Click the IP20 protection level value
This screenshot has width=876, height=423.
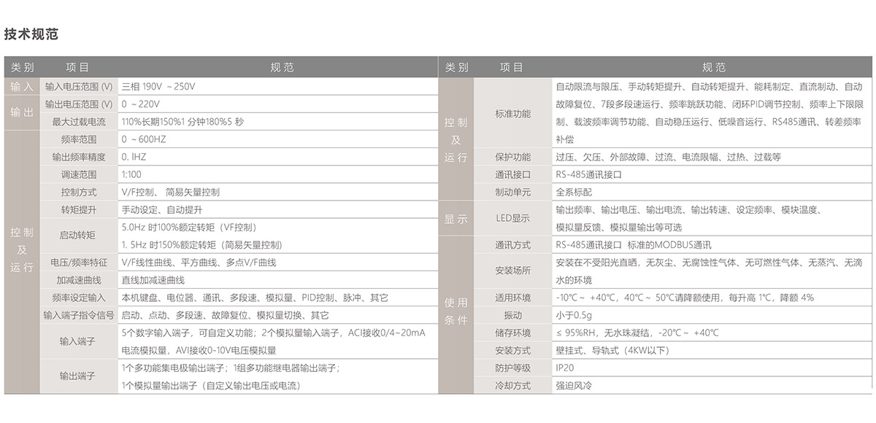click(x=565, y=368)
